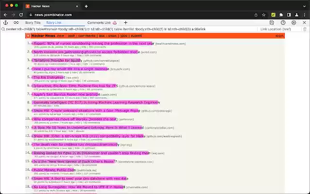Open the '10 Years to Understand Entropy' story
The height and width of the screenshot is (194, 310).
[89, 128]
